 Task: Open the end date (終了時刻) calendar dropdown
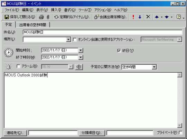81,57
